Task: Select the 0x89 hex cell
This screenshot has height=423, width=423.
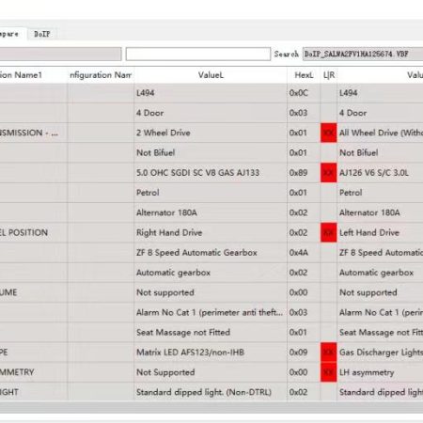Action: tap(304, 173)
